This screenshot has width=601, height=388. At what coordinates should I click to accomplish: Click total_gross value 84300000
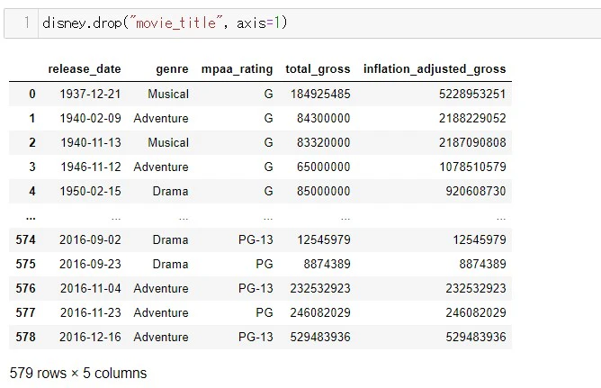click(324, 118)
